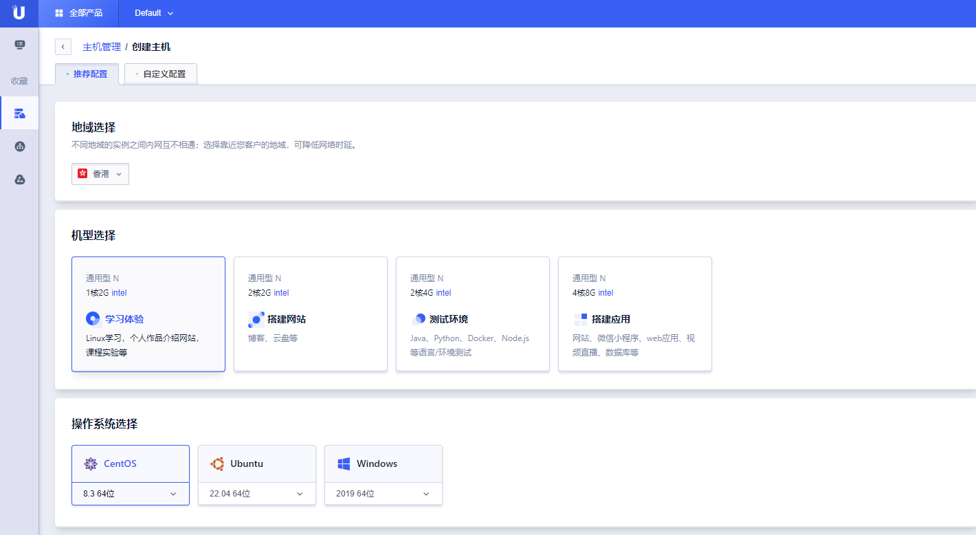This screenshot has width=976, height=535.
Task: Click the back arrow button near the breadcrumb
Action: pyautogui.click(x=63, y=46)
